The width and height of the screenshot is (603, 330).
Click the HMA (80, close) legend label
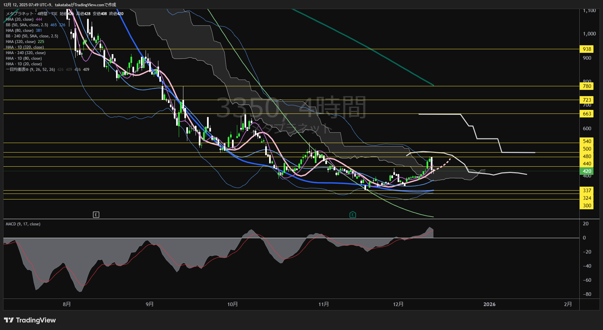point(20,31)
